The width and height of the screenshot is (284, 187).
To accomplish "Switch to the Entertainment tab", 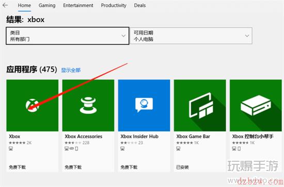I will click(78, 6).
